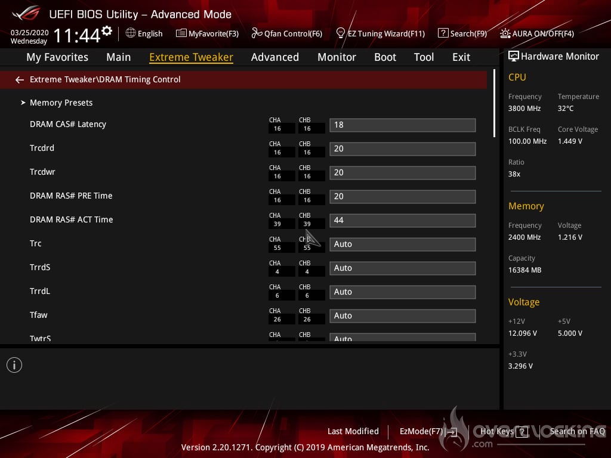Click the DRAM RAS# PRE Time label
The height and width of the screenshot is (458, 611).
tap(71, 196)
